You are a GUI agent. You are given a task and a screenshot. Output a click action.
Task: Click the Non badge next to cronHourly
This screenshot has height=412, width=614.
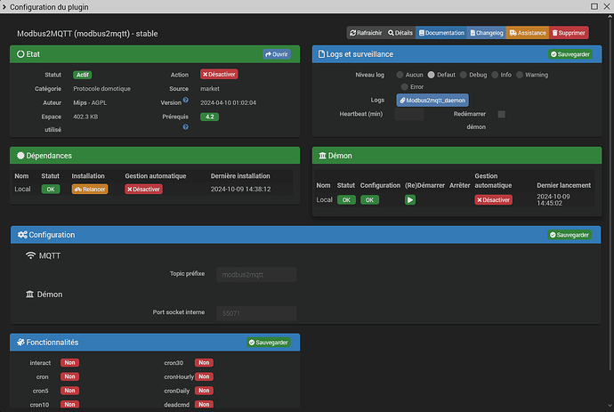click(x=204, y=376)
